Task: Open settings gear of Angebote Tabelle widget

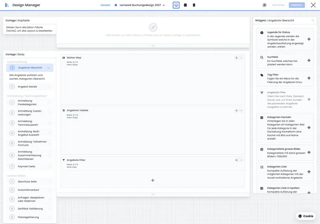Action: (236, 111)
